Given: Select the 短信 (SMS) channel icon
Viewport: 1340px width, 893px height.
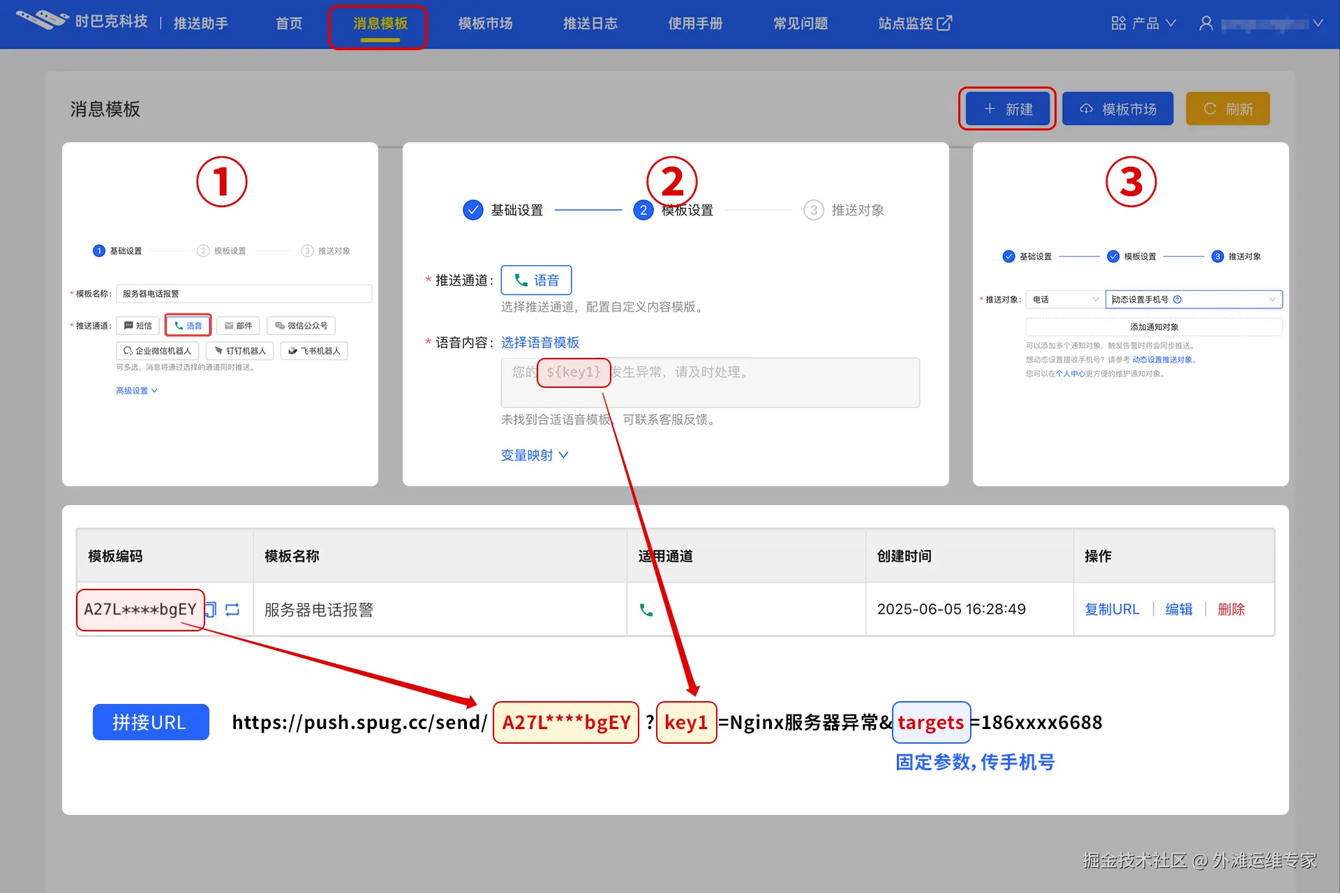Looking at the screenshot, I should click(137, 325).
